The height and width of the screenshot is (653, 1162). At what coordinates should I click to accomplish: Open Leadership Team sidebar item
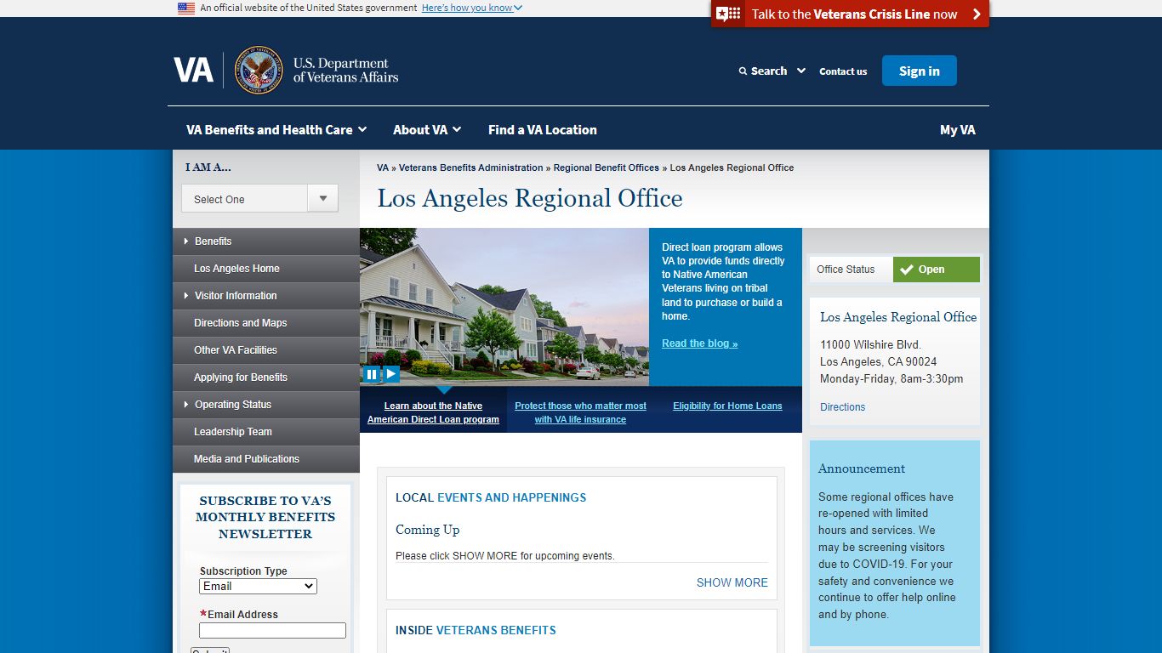tap(266, 432)
